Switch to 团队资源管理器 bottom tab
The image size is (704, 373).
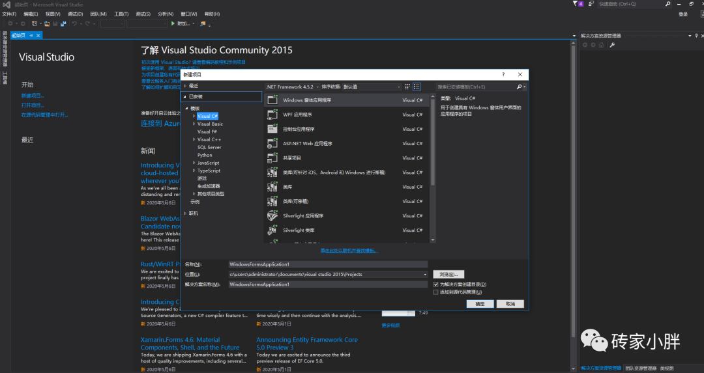pos(641,368)
